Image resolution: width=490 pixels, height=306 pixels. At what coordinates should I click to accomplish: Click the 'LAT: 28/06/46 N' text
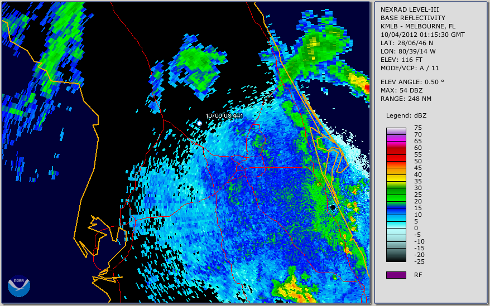[406, 43]
